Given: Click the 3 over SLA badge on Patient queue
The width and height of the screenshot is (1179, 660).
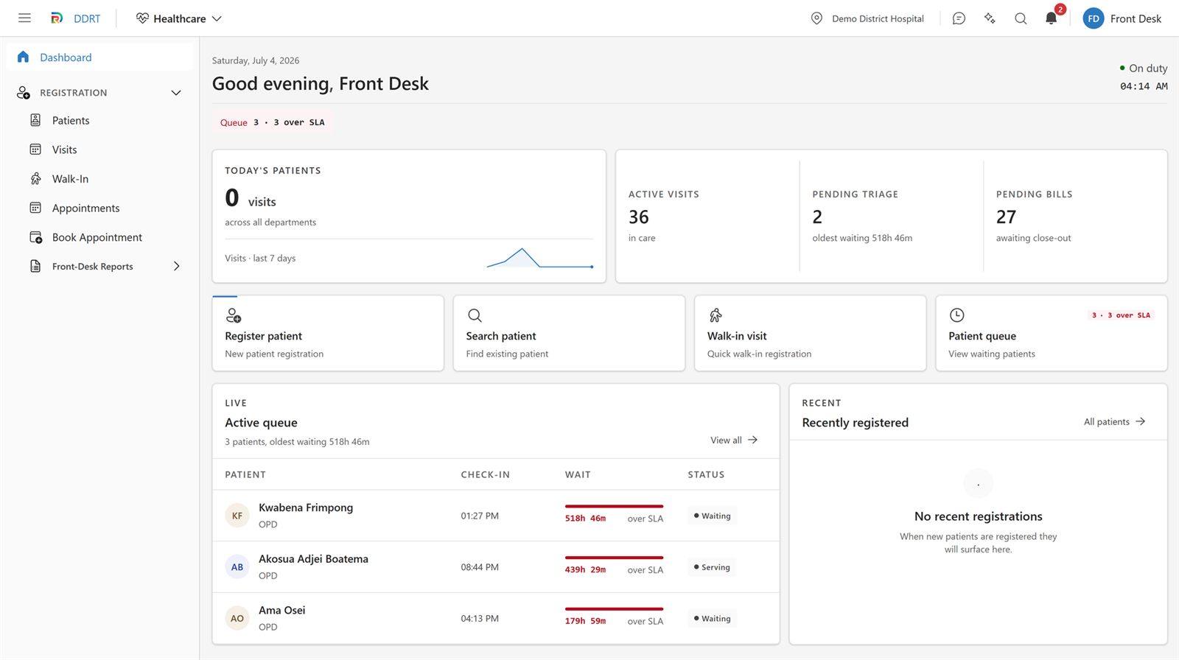Looking at the screenshot, I should [x=1121, y=315].
